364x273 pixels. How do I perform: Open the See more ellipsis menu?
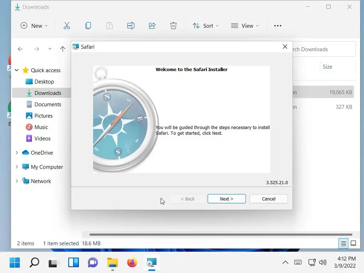[278, 26]
